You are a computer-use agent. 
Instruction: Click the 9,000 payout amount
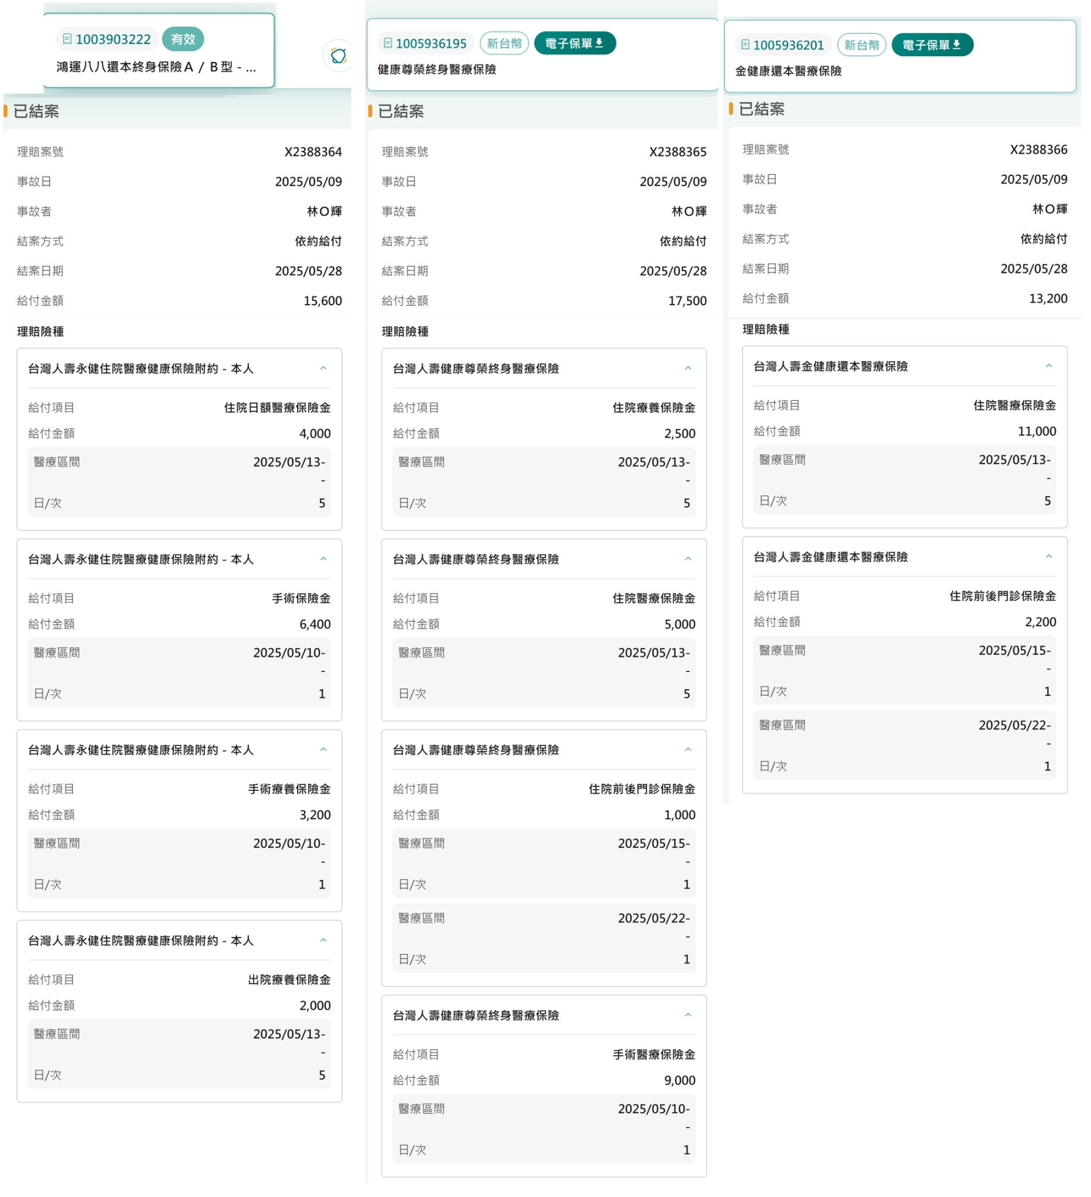[679, 1080]
